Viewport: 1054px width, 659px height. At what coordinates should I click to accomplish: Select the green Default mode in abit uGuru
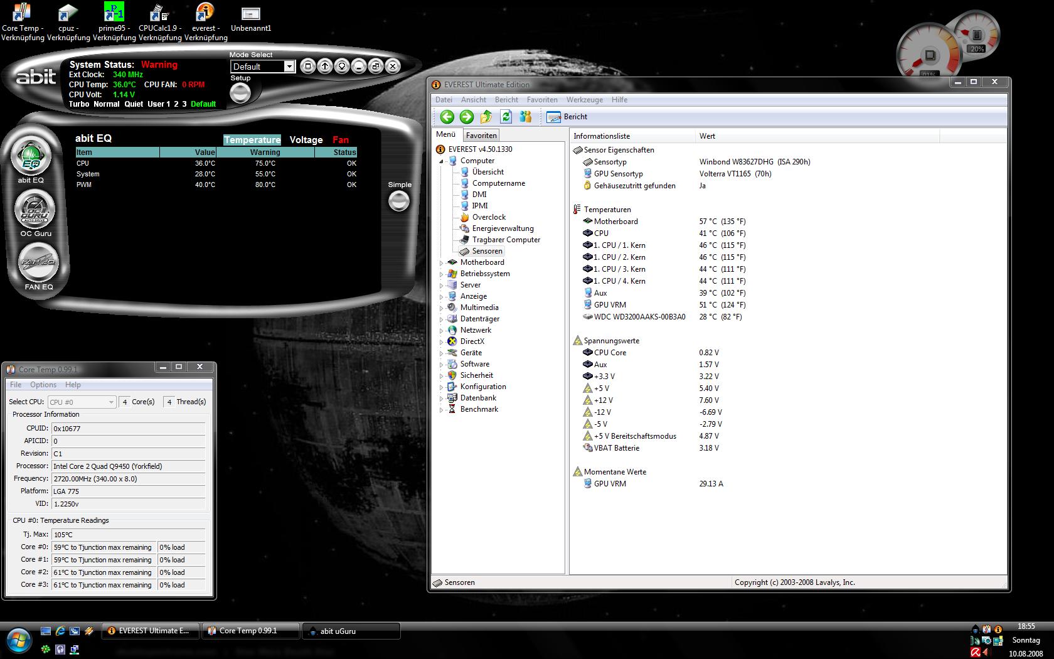(203, 104)
